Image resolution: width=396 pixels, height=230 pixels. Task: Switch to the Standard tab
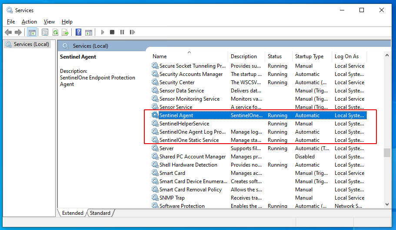100,213
